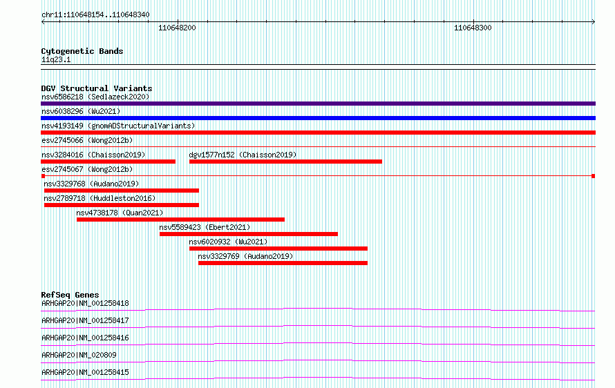
Task: Click the nsv2789718 (Huddleston2016) label
Action: click(100, 198)
